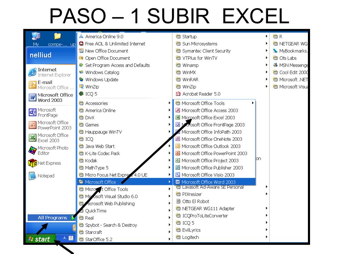Click the PowerPoint 2003 icon in recent list
The width and height of the screenshot is (339, 254).
pos(32,125)
